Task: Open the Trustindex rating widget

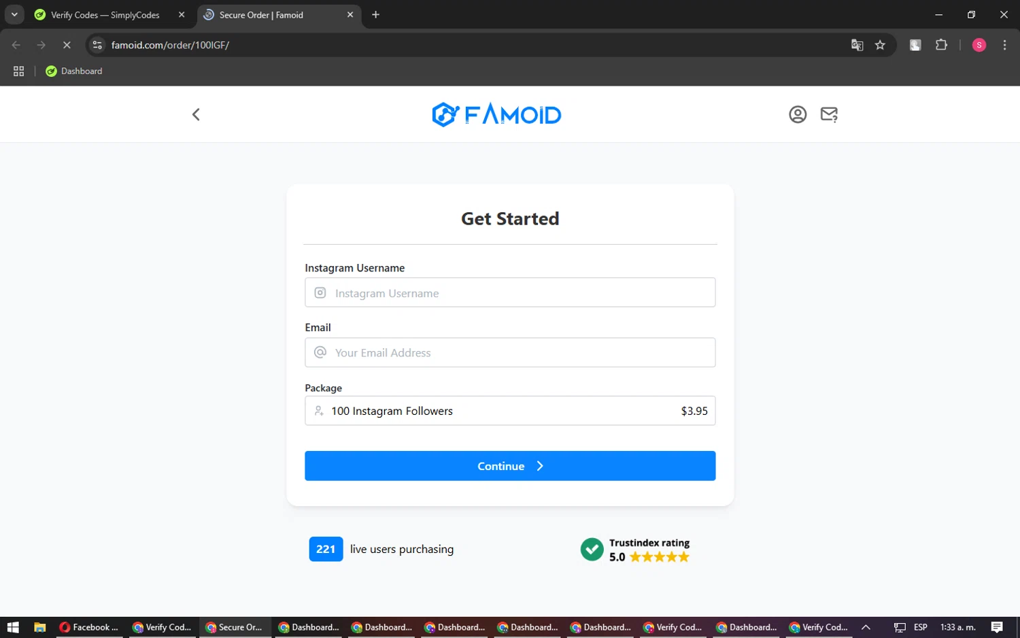Action: click(x=635, y=550)
